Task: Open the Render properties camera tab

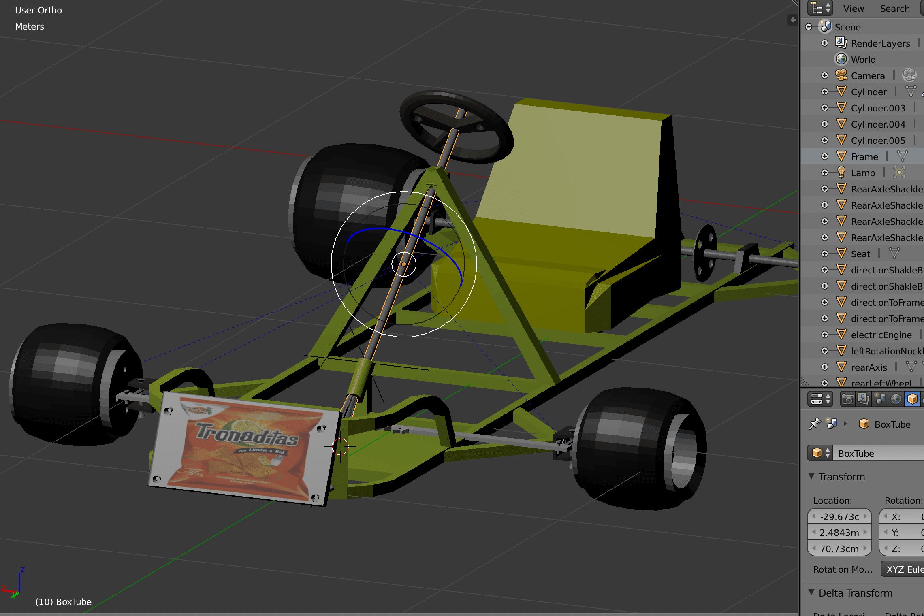Action: click(x=847, y=399)
